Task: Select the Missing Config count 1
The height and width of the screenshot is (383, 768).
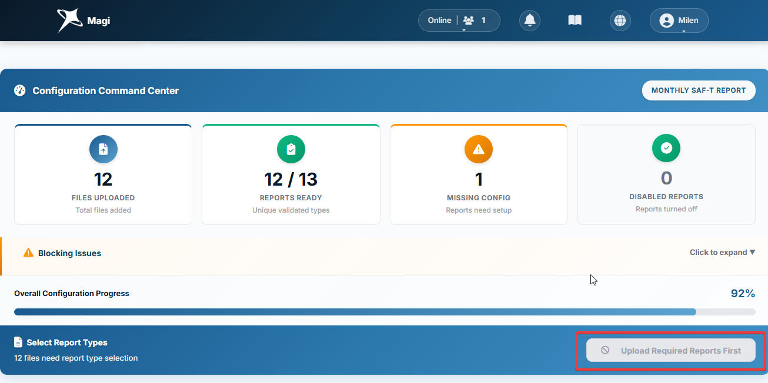Action: pos(479,179)
